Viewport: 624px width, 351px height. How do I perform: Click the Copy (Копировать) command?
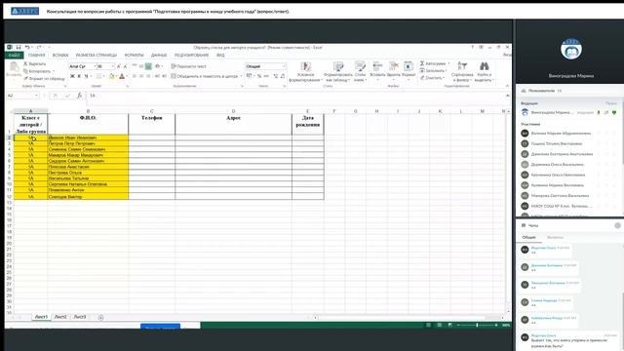[39, 71]
